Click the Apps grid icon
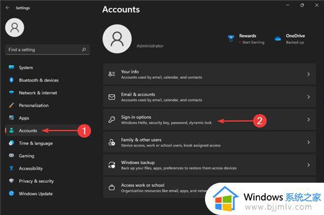 (x=11, y=117)
